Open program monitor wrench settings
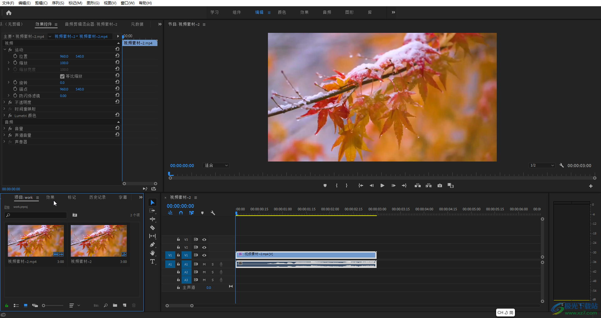This screenshot has height=318, width=601. point(562,165)
